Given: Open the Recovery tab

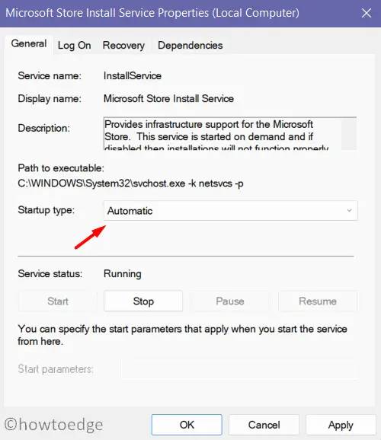Looking at the screenshot, I should pyautogui.click(x=123, y=45).
